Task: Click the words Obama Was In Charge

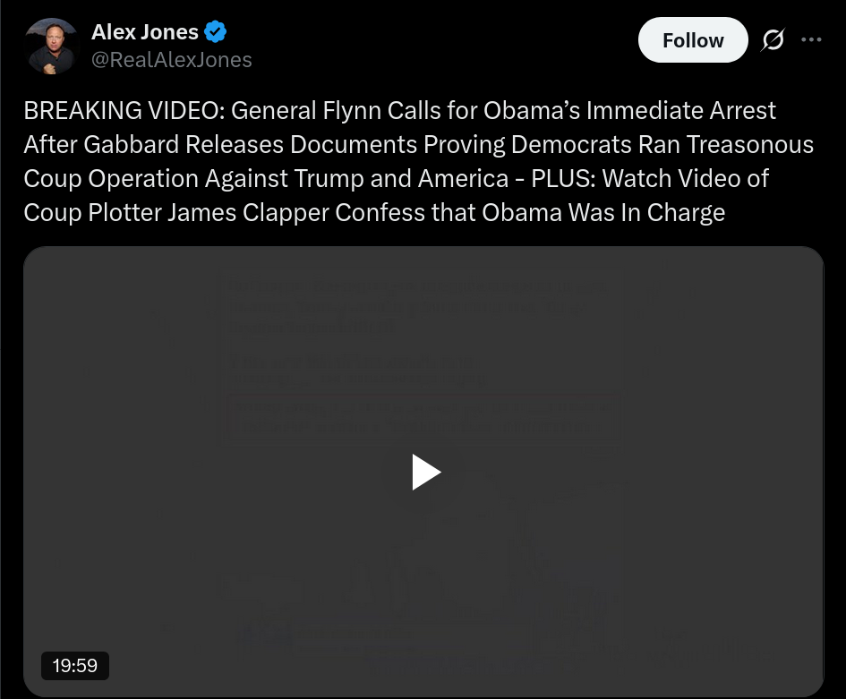Action: point(603,212)
